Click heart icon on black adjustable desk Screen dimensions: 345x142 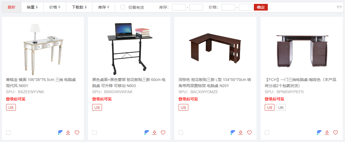click(163, 133)
